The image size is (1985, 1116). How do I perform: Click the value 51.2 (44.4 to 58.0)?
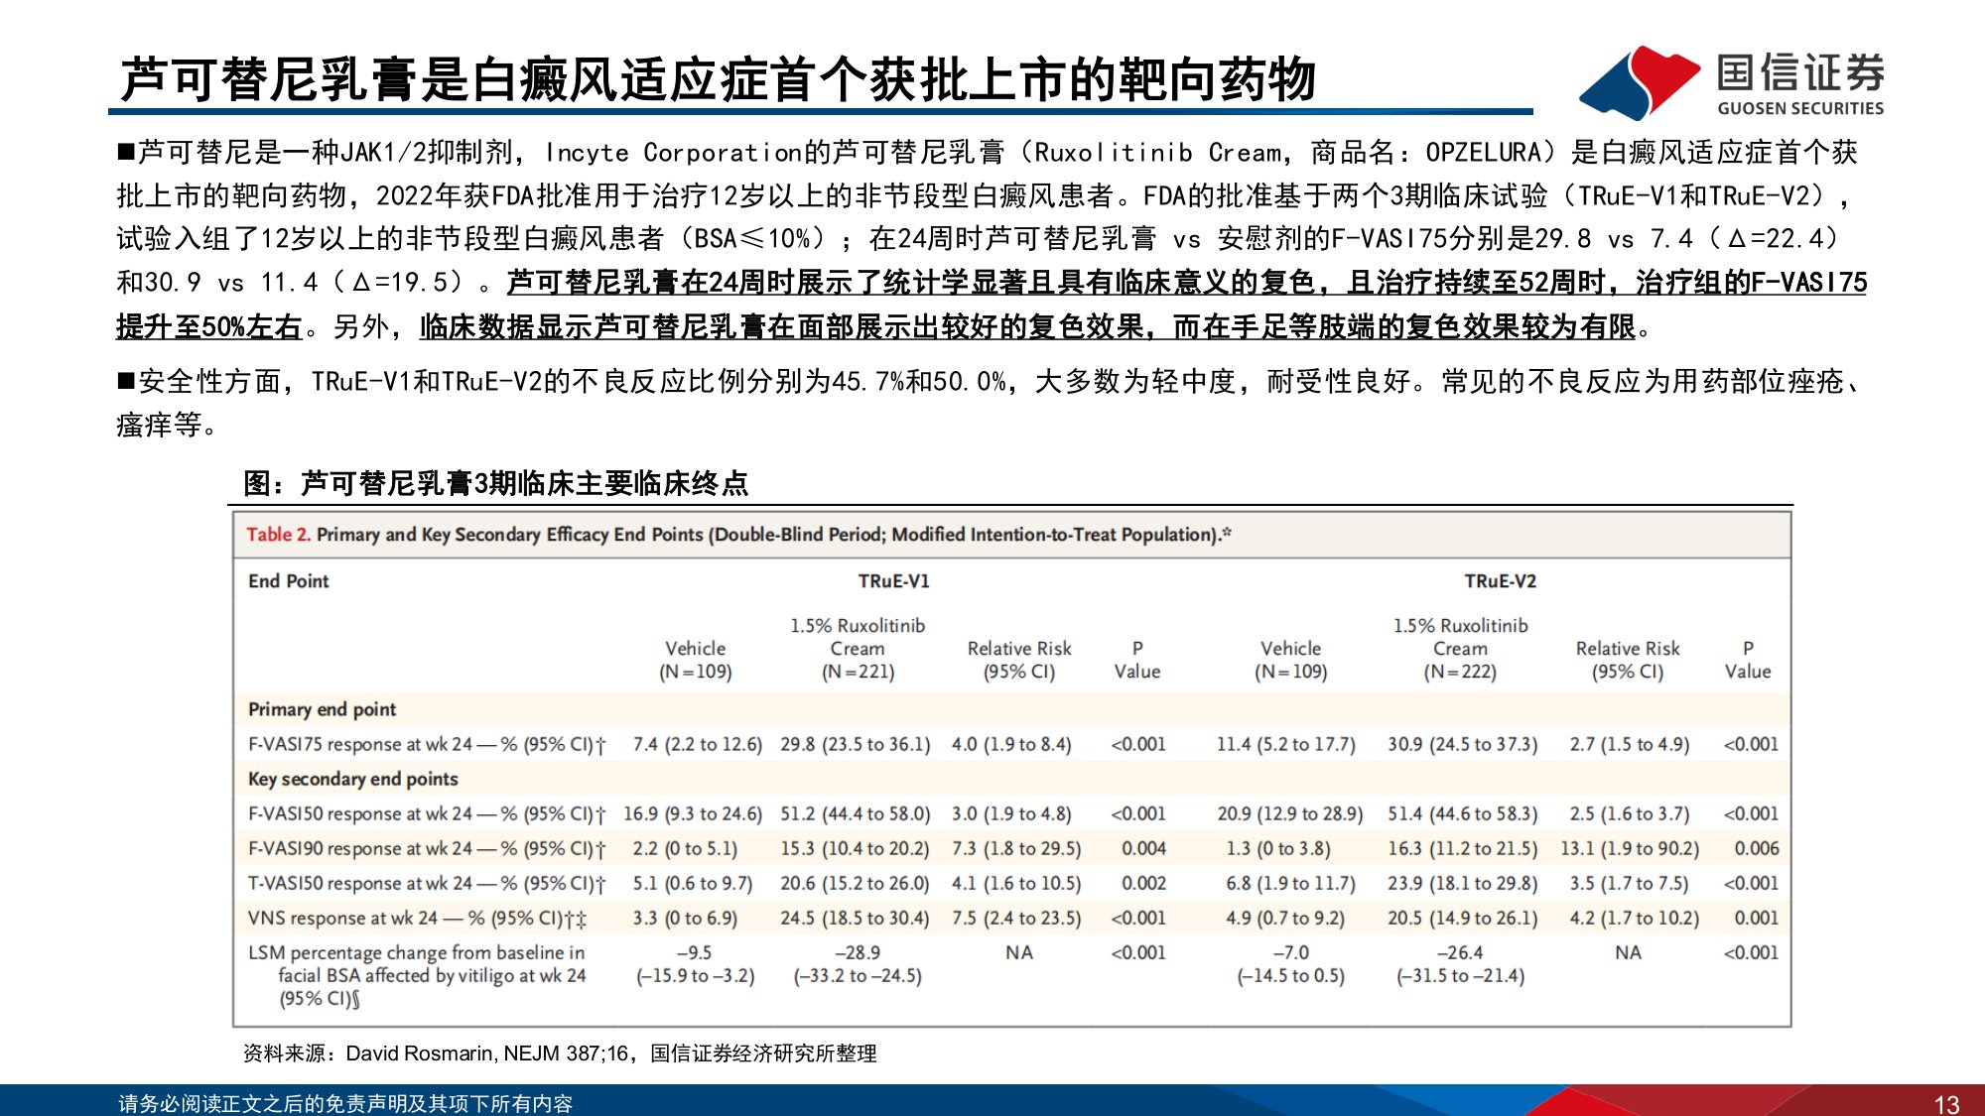click(856, 813)
